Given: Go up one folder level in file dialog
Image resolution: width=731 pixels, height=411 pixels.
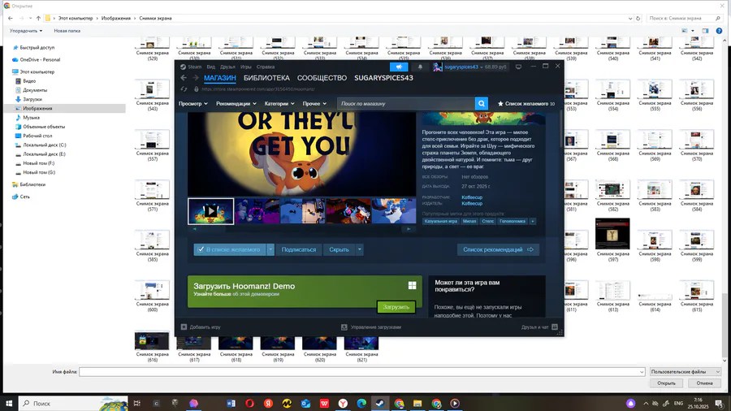Looking at the screenshot, I should [x=38, y=18].
